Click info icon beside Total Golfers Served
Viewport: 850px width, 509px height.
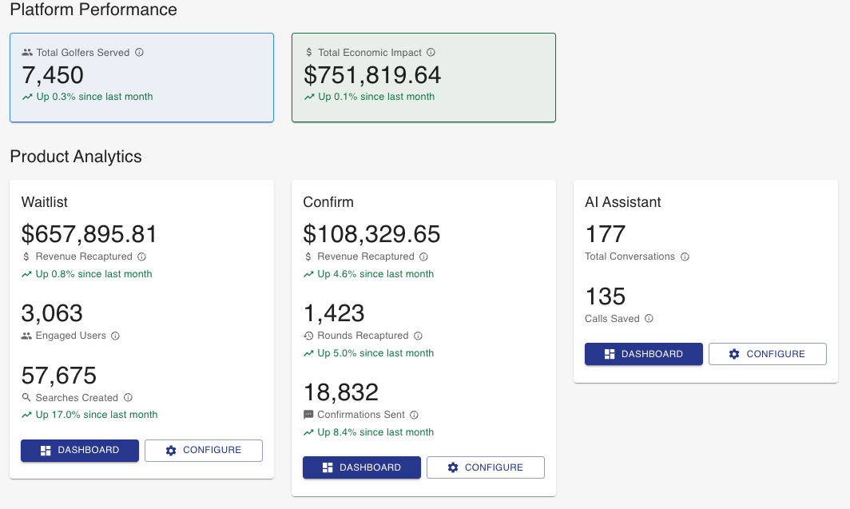[139, 53]
